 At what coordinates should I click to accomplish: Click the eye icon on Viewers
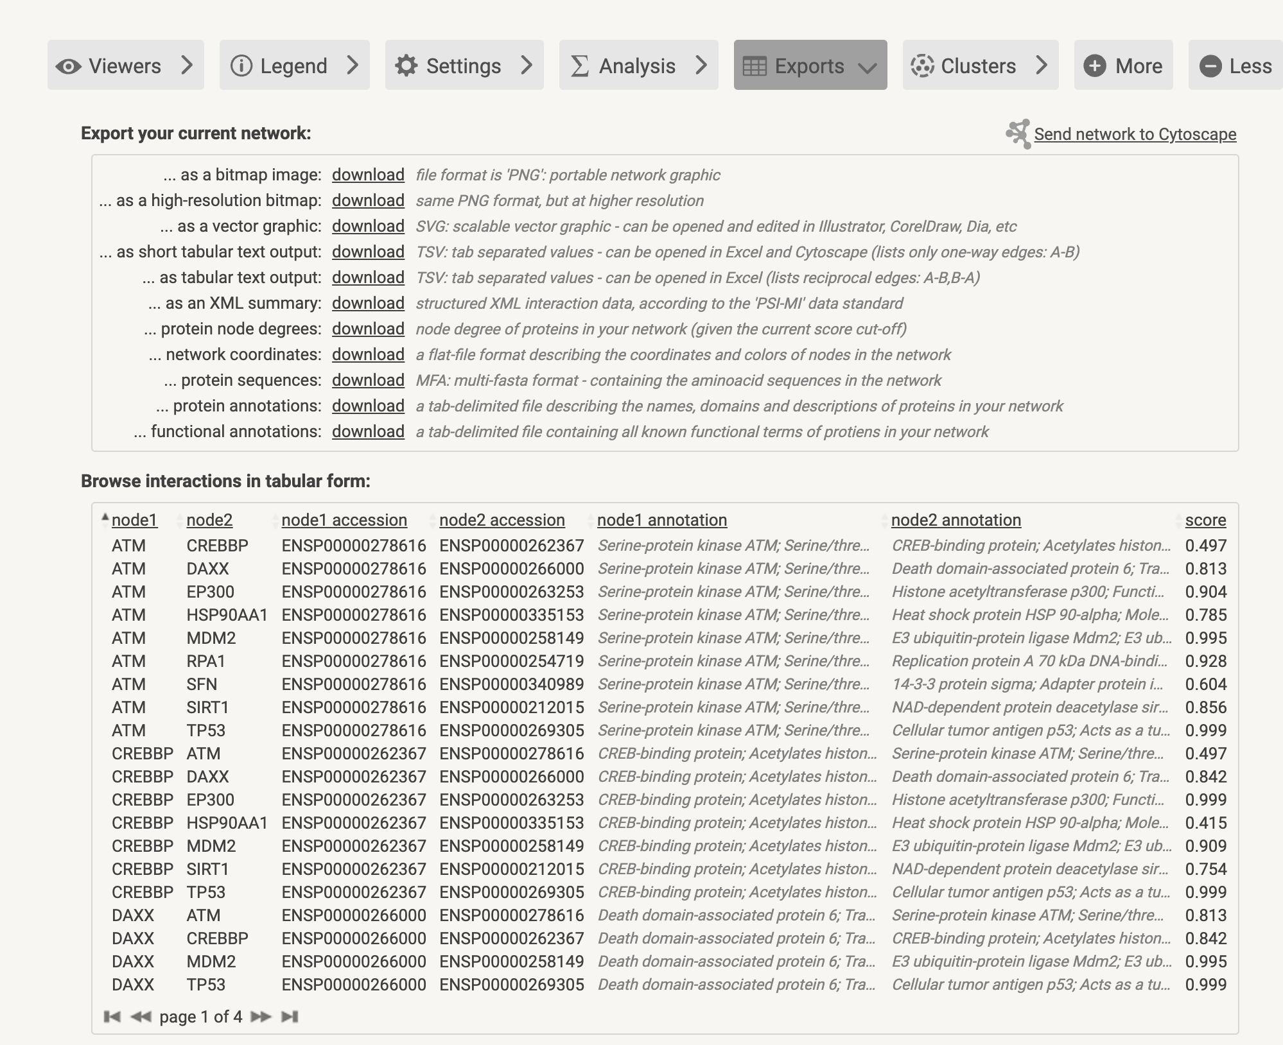click(x=68, y=65)
